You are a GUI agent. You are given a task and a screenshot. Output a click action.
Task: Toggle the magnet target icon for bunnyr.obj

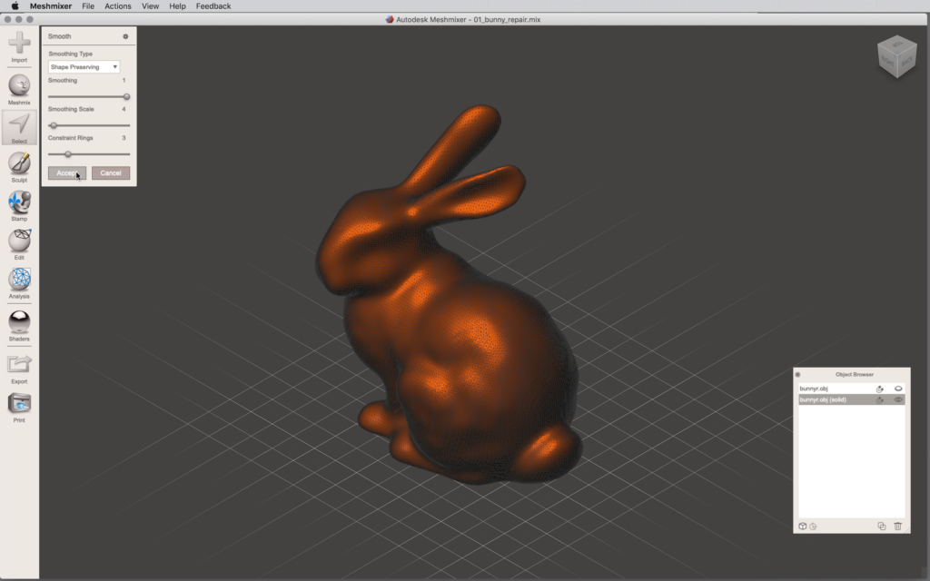879,389
